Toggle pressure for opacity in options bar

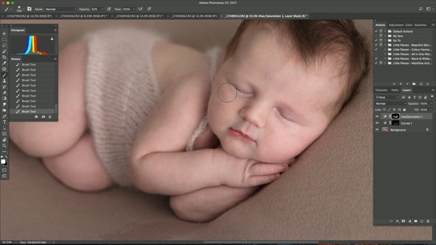(x=109, y=9)
